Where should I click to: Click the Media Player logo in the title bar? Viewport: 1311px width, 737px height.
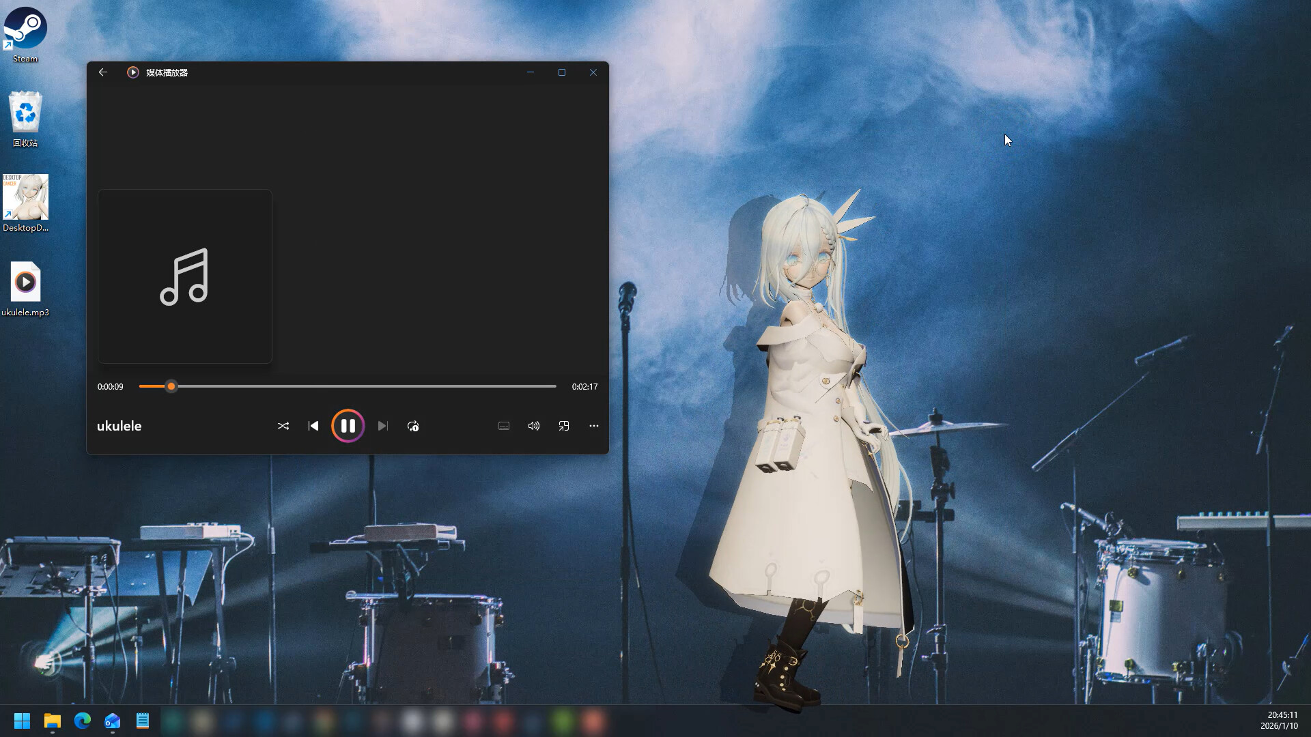(x=132, y=72)
